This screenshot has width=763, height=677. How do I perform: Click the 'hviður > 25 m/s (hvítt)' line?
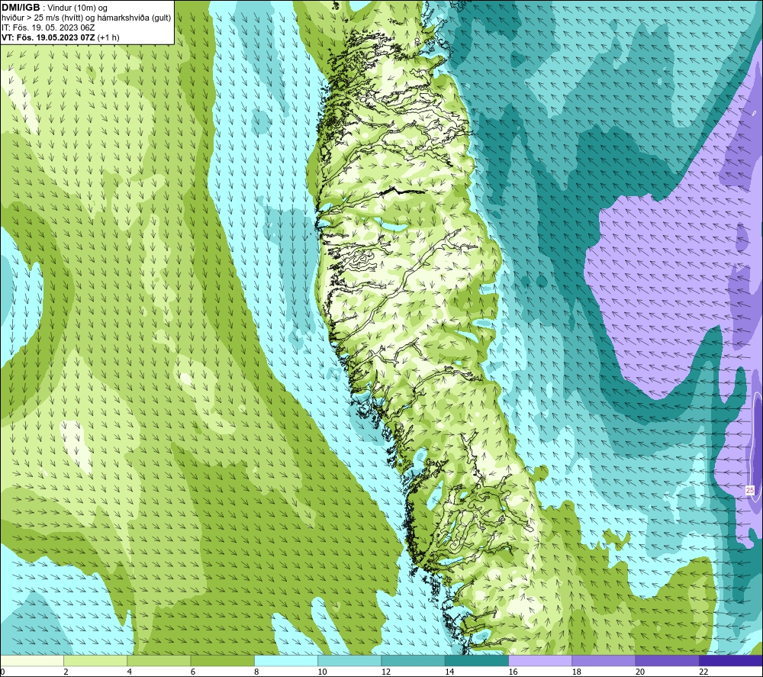41,18
